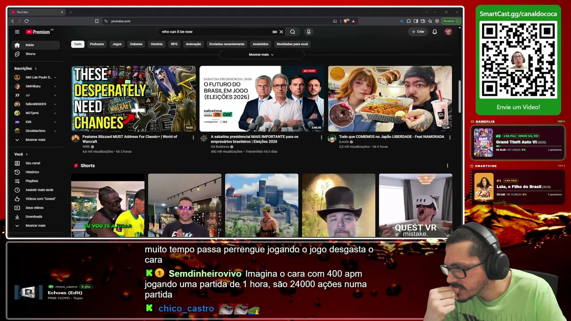Open more options for sabatina presidencial video
This screenshot has width=571, height=321.
pyautogui.click(x=321, y=137)
